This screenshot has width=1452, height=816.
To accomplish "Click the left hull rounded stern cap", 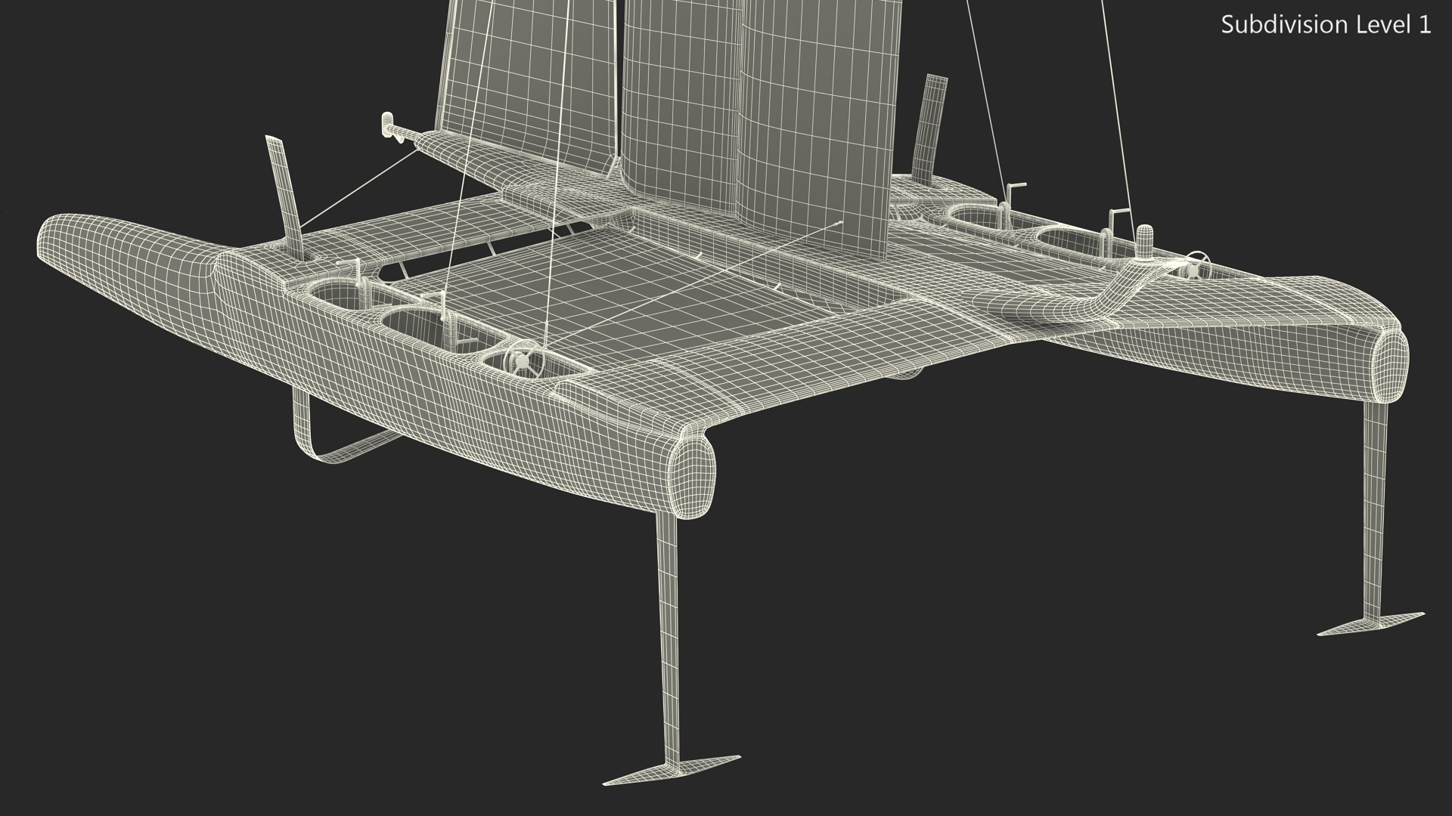I will pyautogui.click(x=693, y=477).
